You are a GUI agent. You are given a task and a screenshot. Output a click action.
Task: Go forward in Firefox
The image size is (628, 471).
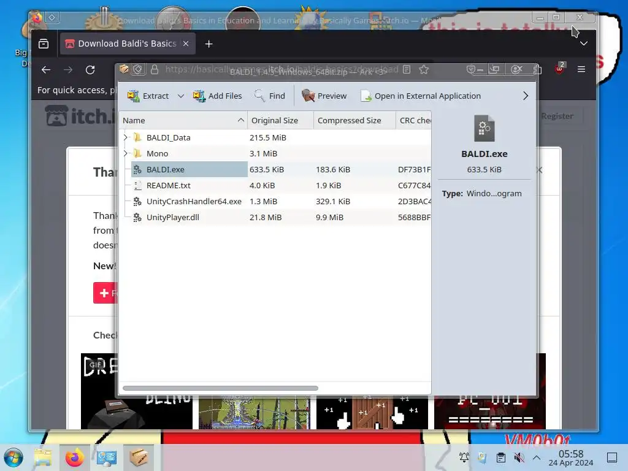68,70
